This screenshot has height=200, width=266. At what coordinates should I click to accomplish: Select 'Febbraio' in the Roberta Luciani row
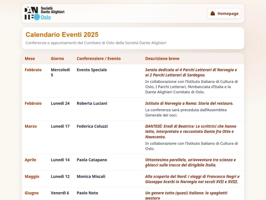click(33, 103)
